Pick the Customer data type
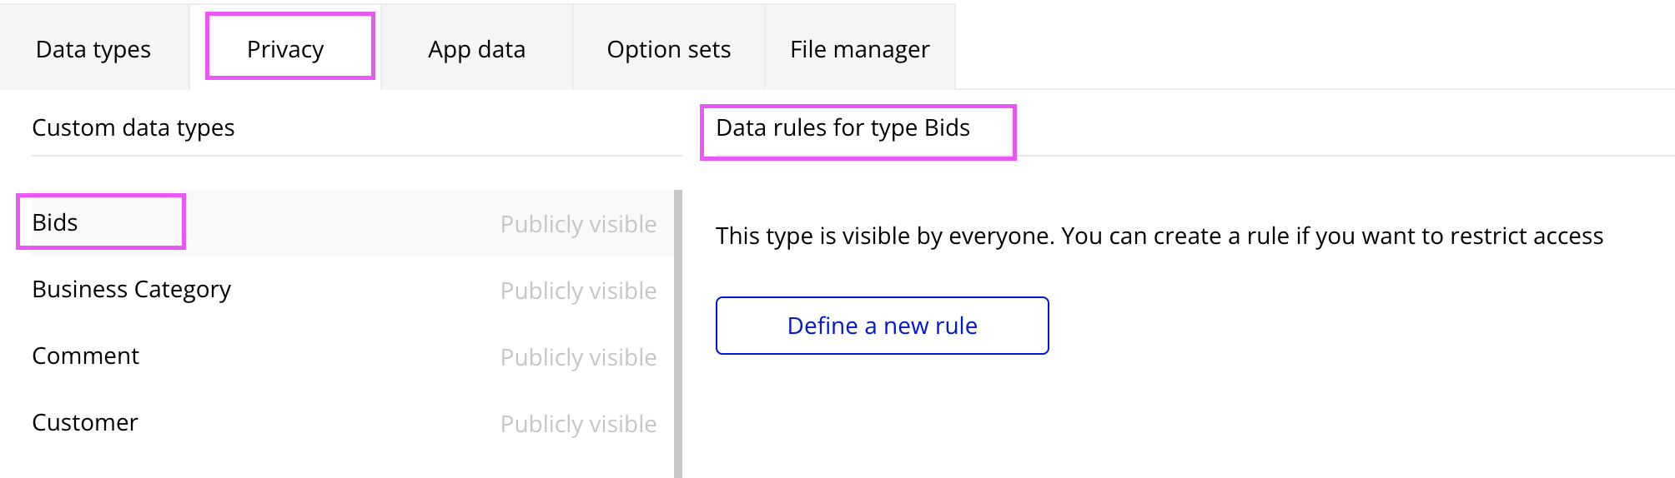This screenshot has height=478, width=1675. click(x=84, y=422)
